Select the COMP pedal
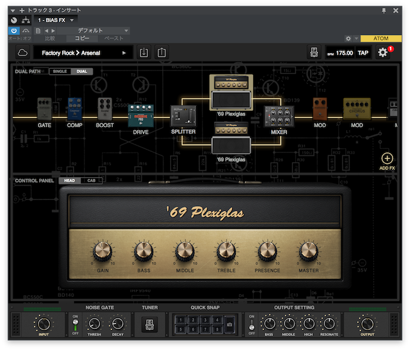410x350 pixels. click(75, 109)
